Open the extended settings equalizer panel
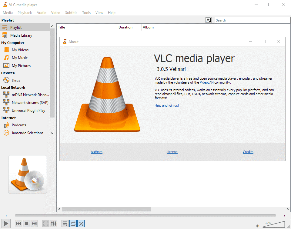This screenshot has width=291, height=229. 54,224
